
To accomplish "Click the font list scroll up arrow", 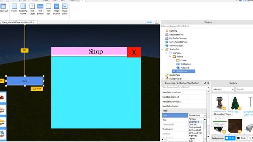I will coord(205,119).
